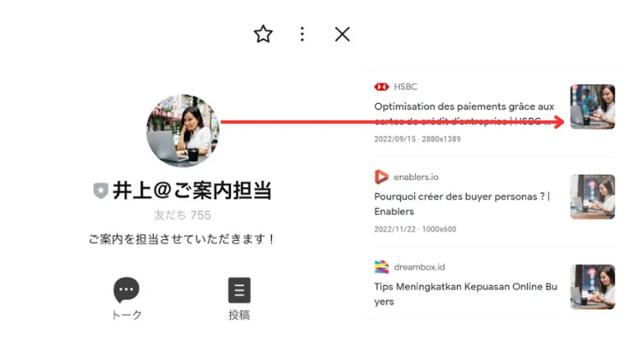
Task: Start a chat via the トーク bubble icon
Action: click(126, 290)
